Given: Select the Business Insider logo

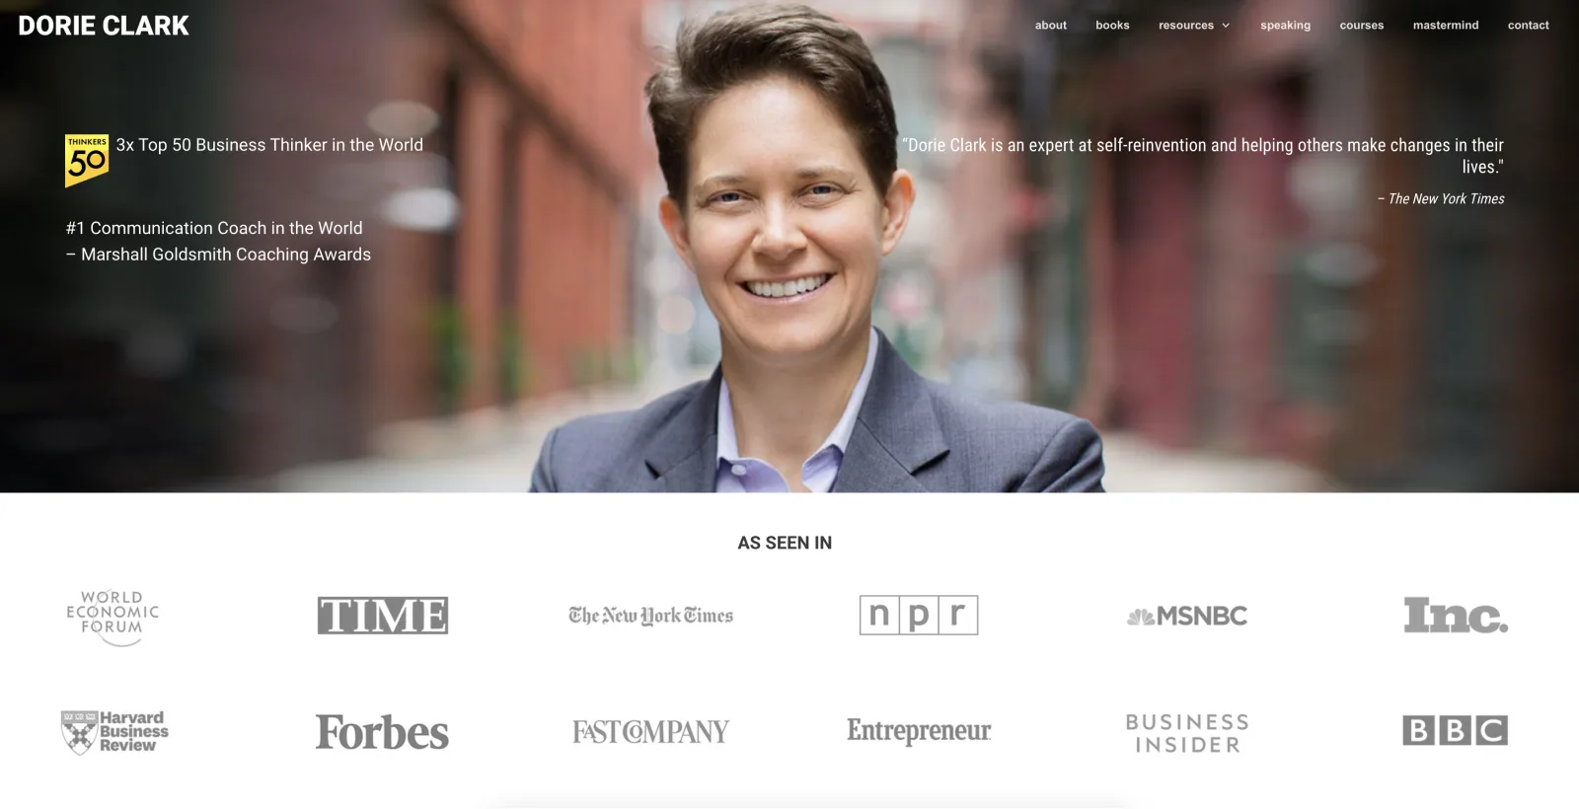Looking at the screenshot, I should [x=1187, y=733].
